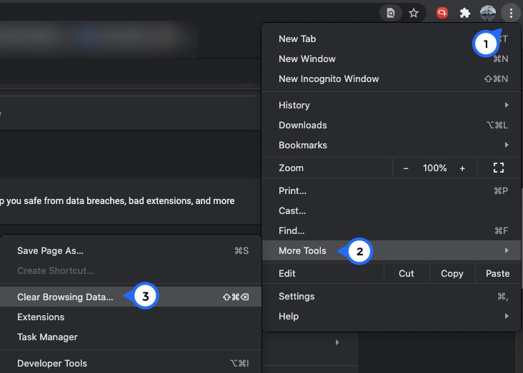This screenshot has height=373, width=523.
Task: Decrease zoom with the minus button
Action: click(406, 168)
